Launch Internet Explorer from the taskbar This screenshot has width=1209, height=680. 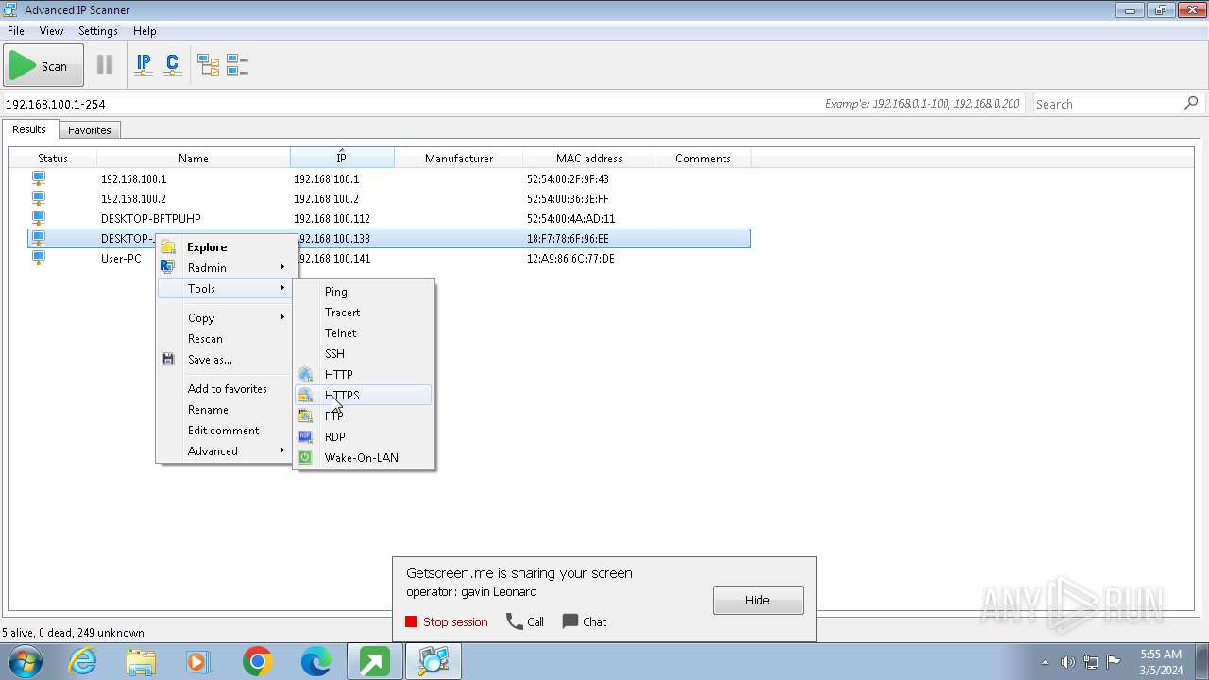point(83,662)
